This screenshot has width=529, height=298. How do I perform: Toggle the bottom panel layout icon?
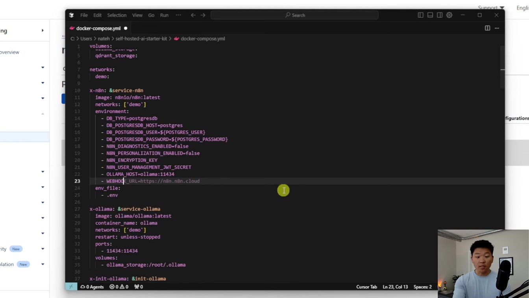[430, 15]
